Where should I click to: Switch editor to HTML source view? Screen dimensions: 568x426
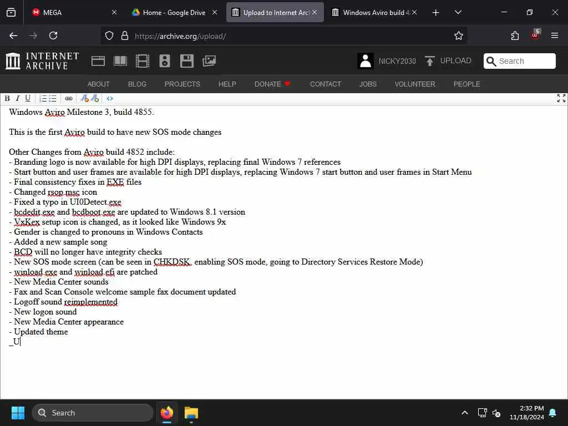click(x=110, y=99)
